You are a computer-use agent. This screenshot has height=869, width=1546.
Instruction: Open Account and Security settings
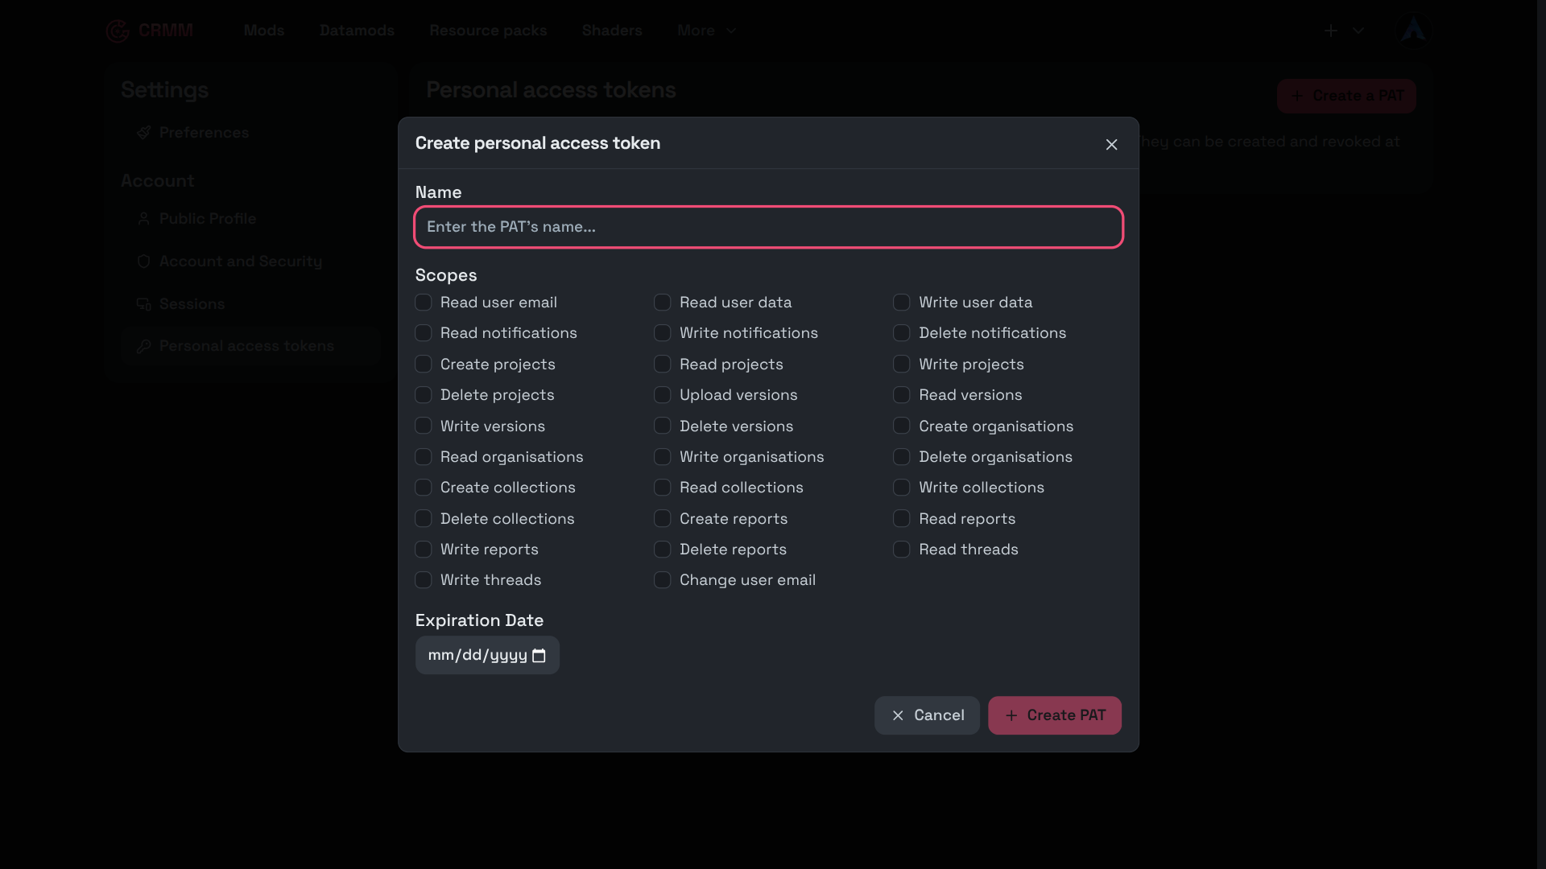coord(250,262)
